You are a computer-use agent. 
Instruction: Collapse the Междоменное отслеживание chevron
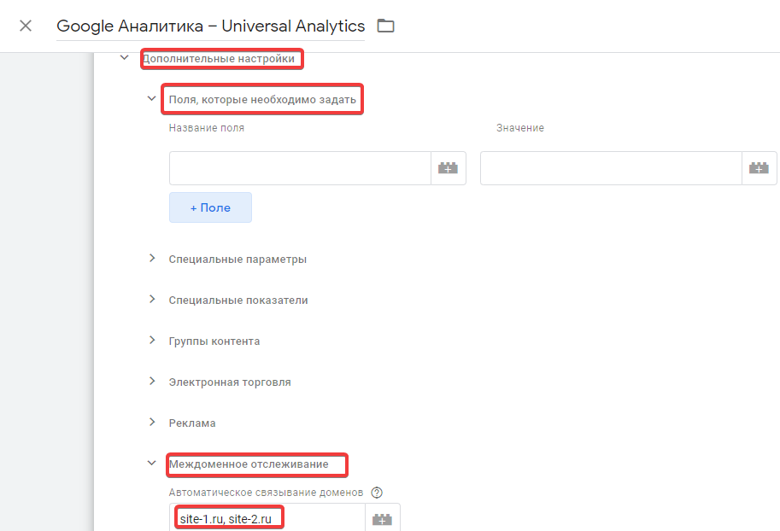click(152, 463)
